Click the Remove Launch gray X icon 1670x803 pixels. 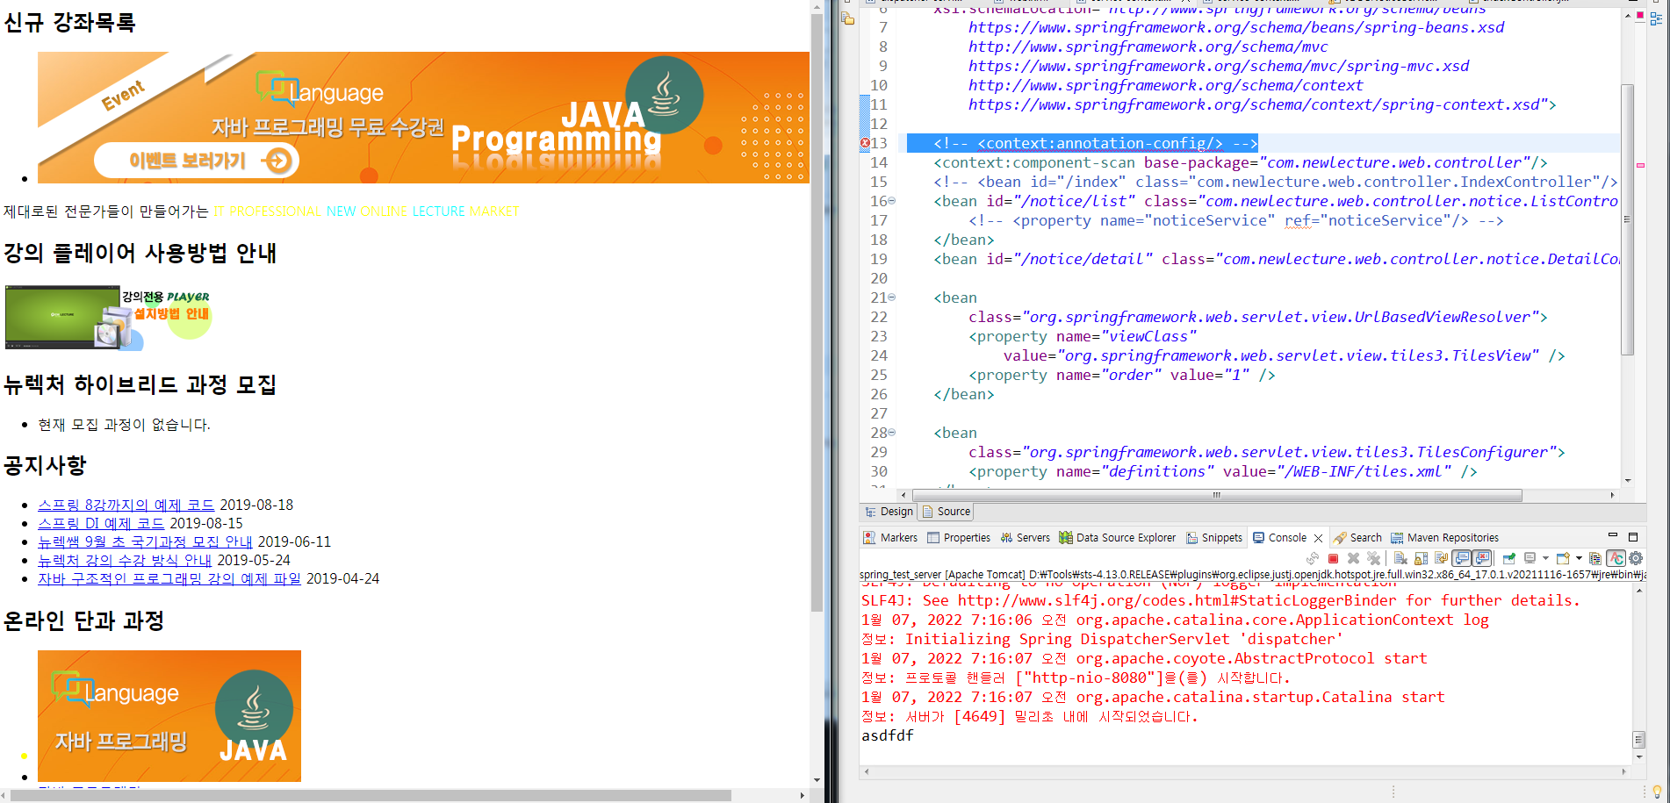pyautogui.click(x=1353, y=558)
